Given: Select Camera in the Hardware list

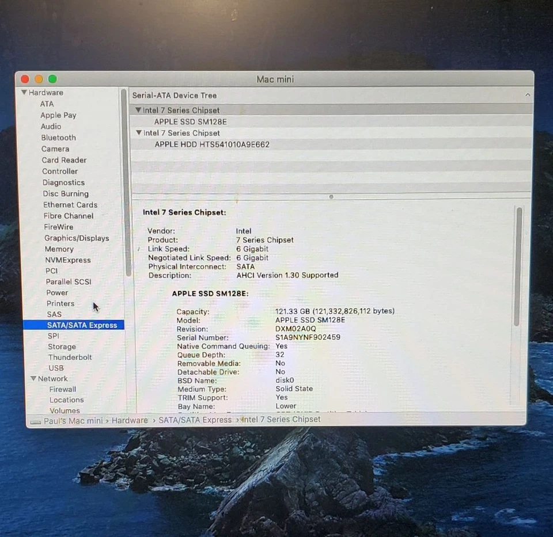Looking at the screenshot, I should click(x=55, y=148).
